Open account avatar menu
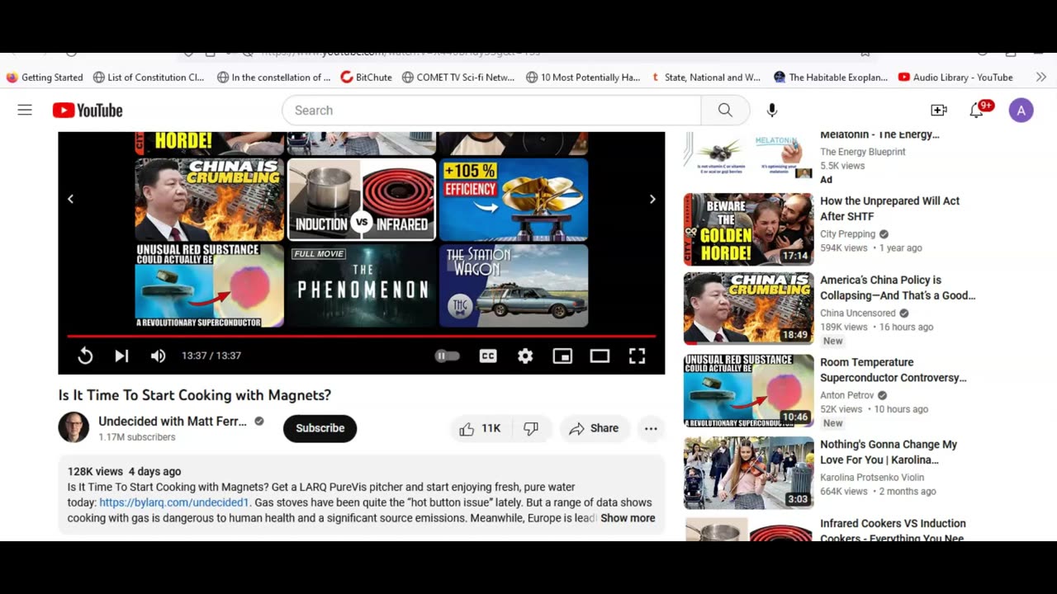Screen dimensions: 1057x594 [1021, 111]
